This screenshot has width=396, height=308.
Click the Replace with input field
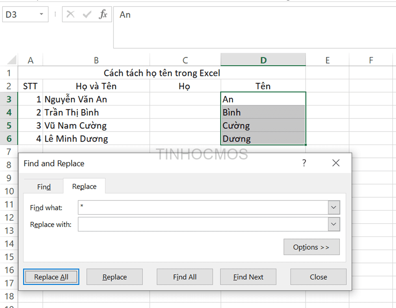point(203,224)
